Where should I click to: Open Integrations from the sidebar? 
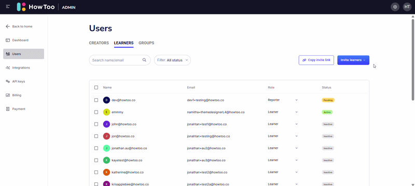click(23, 68)
